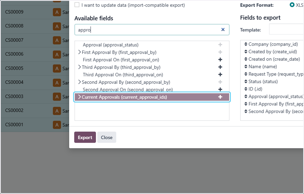Image resolution: width=304 pixels, height=194 pixels.
Task: Add Third Approval On field plus icon
Action: (220, 75)
